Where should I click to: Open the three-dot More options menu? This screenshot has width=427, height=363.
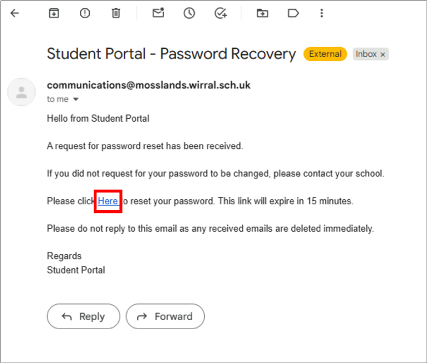tap(322, 13)
